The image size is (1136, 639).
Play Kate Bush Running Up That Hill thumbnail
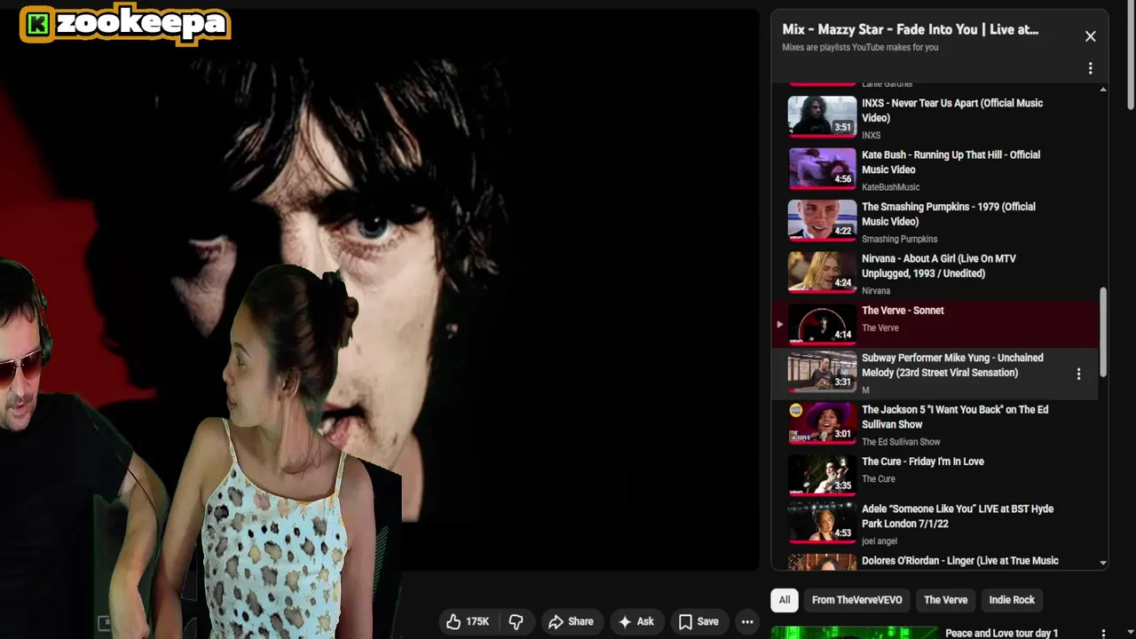pyautogui.click(x=822, y=169)
